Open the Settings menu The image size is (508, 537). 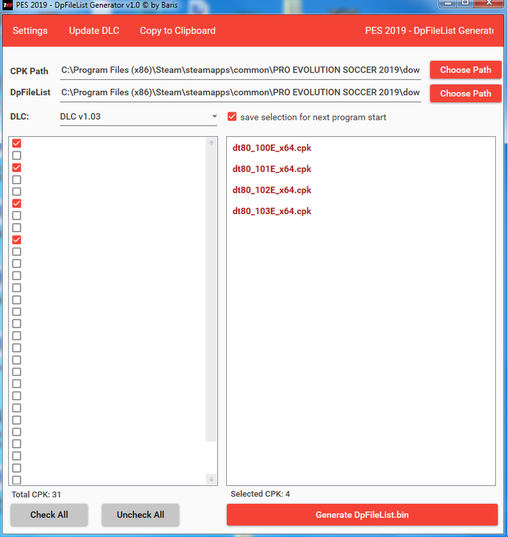[x=30, y=31]
